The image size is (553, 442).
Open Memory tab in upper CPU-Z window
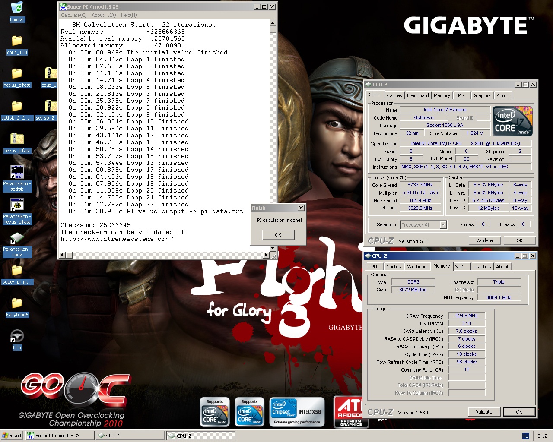click(442, 95)
